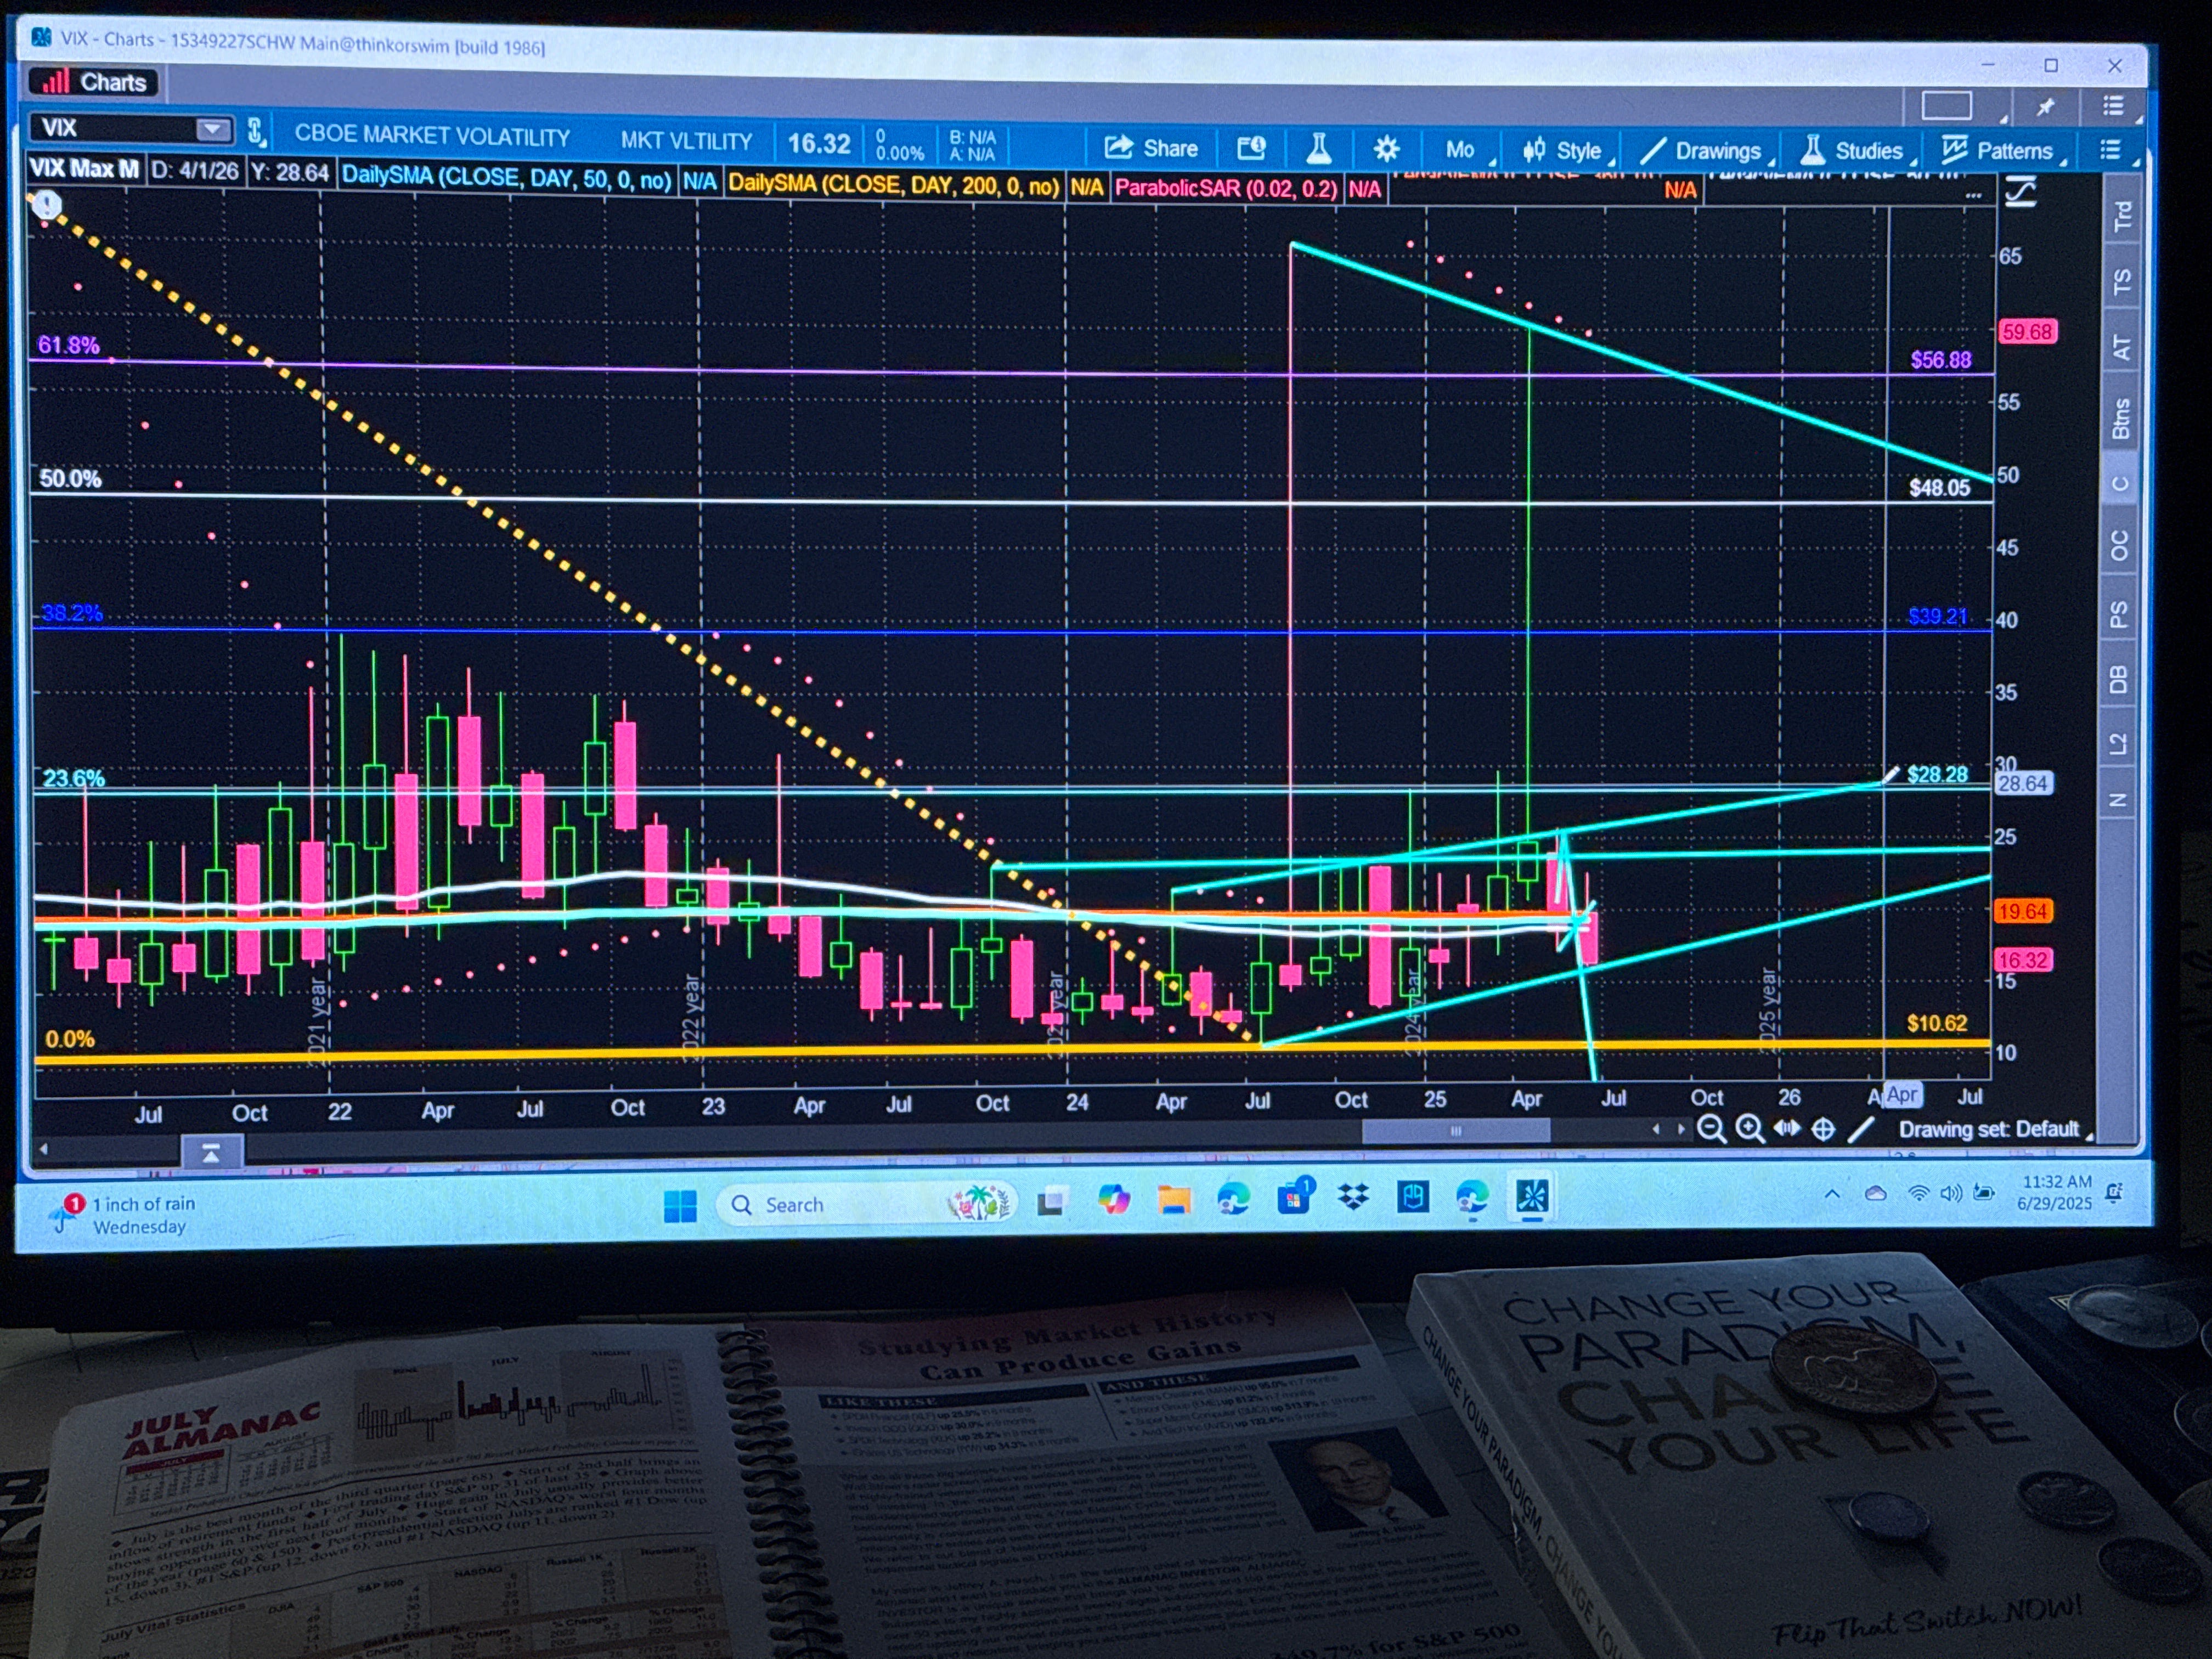Screen dimensions: 2212x1659
Task: Click the collapse-up panel button below chart
Action: 211,1153
